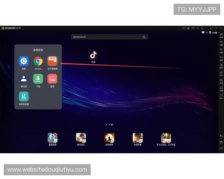Open the 图库 gallery app

pyautogui.click(x=52, y=79)
